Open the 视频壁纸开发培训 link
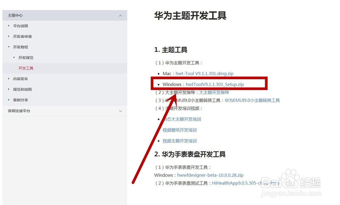The height and width of the screenshot is (205, 340). pyautogui.click(x=180, y=130)
